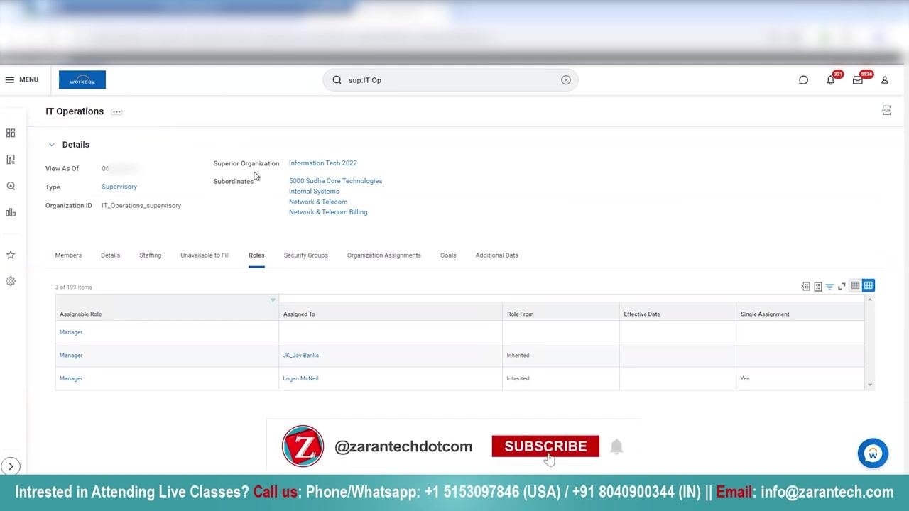Image resolution: width=909 pixels, height=511 pixels.
Task: Toggle fullscreen mode for the roles grid
Action: 842,286
